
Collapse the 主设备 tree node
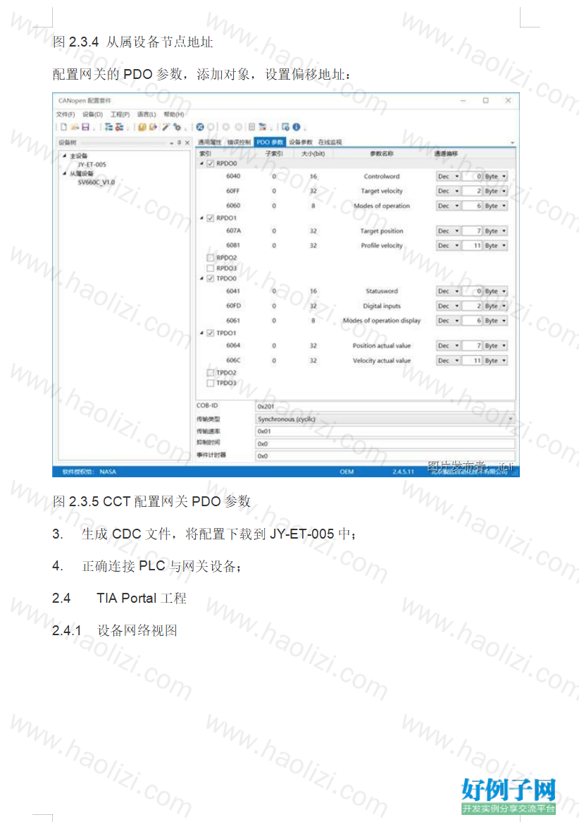click(64, 156)
